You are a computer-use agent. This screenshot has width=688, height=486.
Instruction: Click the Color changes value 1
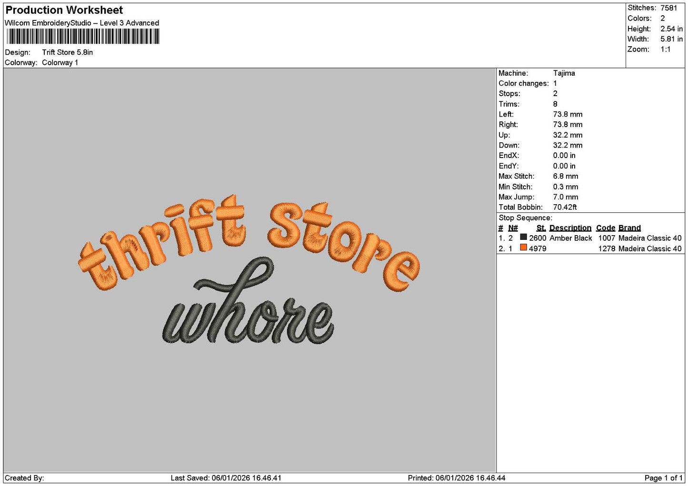pyautogui.click(x=555, y=83)
